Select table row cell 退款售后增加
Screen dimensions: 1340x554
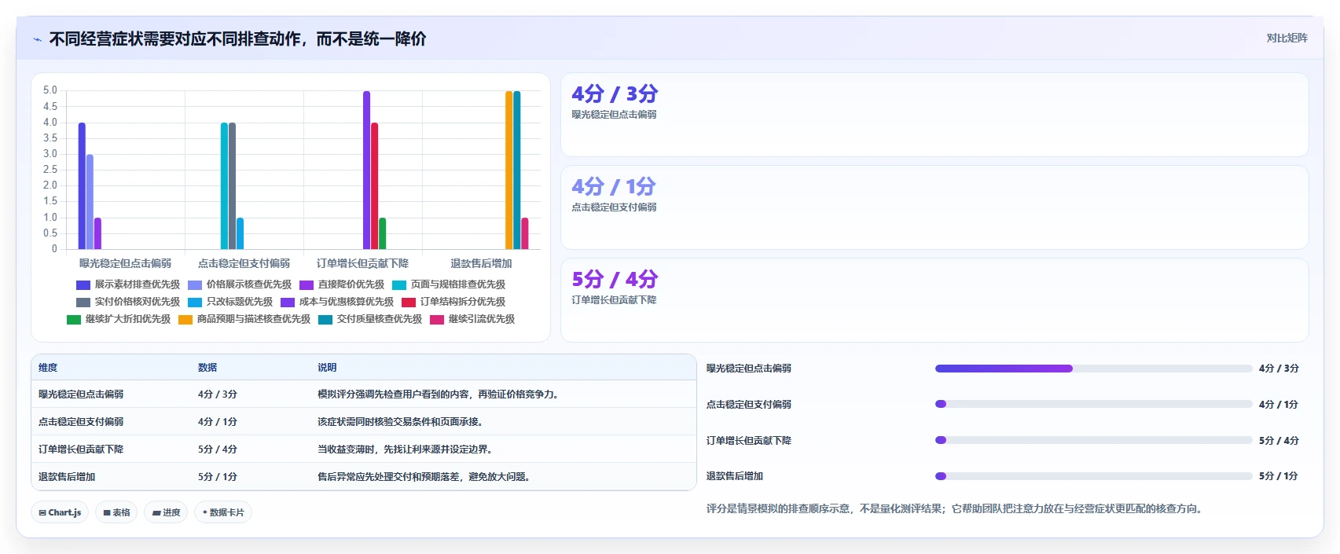(67, 477)
